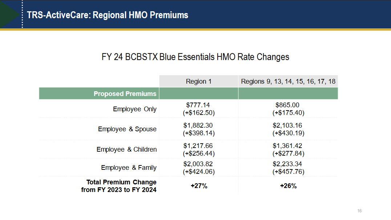Click the Region 1 column header
Viewport: 391px width, 220px height.
(x=198, y=81)
